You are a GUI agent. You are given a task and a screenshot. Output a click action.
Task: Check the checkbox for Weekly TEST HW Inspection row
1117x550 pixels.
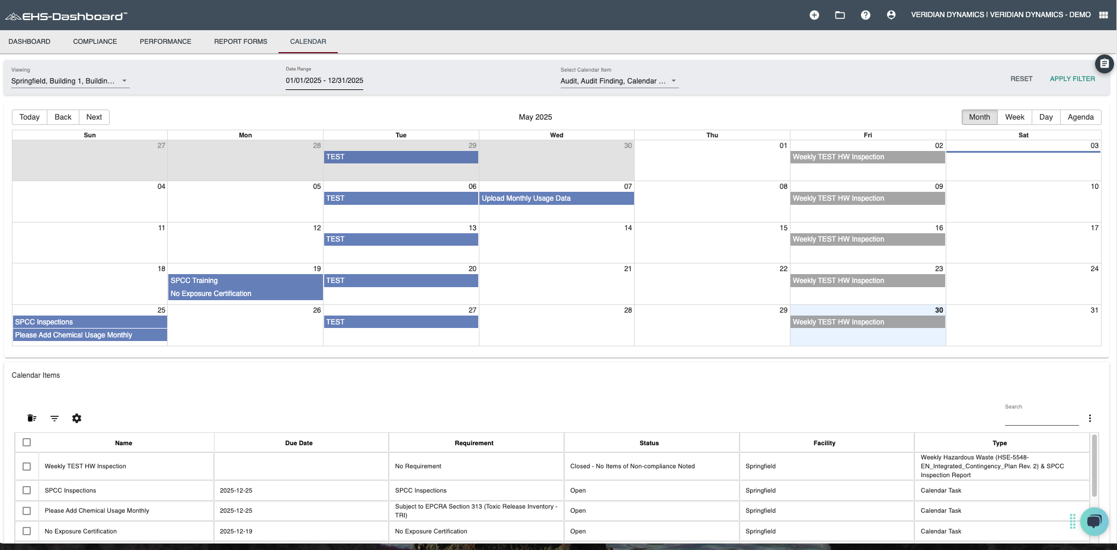(26, 466)
